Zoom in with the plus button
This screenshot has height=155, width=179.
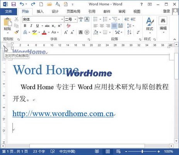point(159,152)
